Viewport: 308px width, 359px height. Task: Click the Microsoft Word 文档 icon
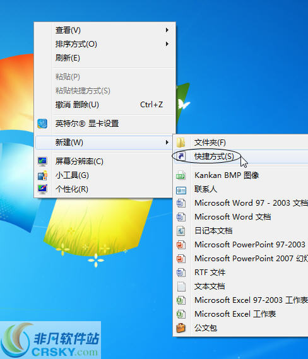pos(181,217)
